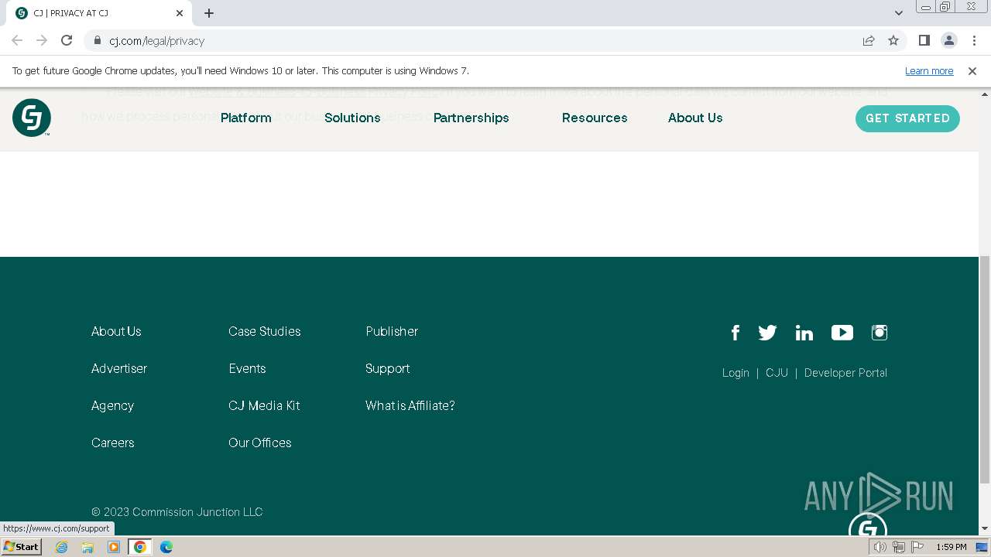
Task: Open CJ Twitter page icon
Action: 767,333
